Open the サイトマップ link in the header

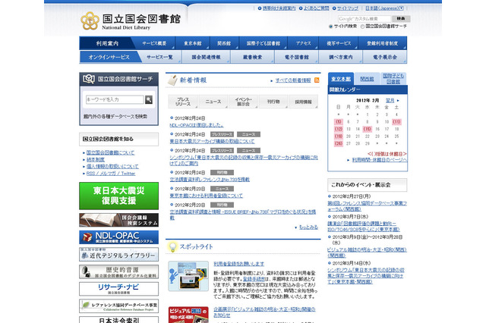point(346,7)
